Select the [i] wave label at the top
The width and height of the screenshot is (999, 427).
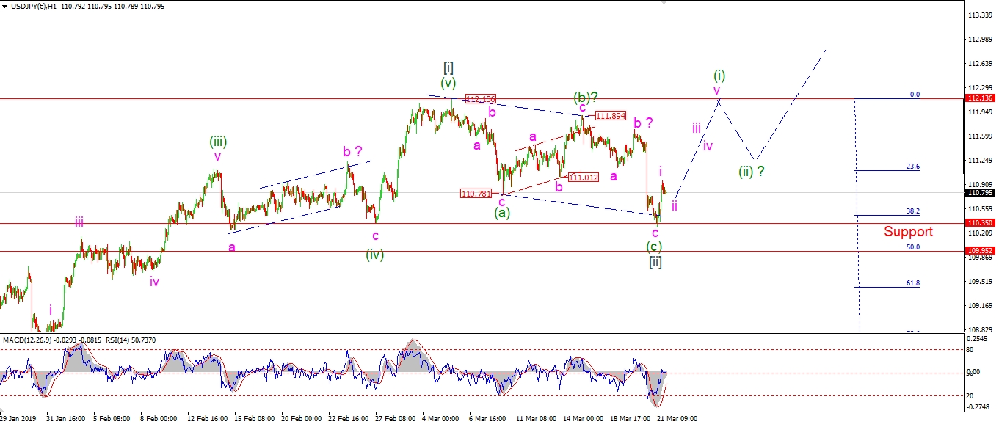coord(448,68)
